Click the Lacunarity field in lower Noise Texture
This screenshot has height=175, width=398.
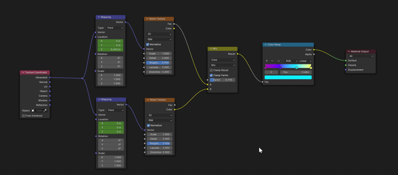click(x=160, y=148)
